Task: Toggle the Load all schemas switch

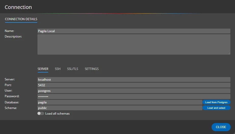Action: pos(41,113)
